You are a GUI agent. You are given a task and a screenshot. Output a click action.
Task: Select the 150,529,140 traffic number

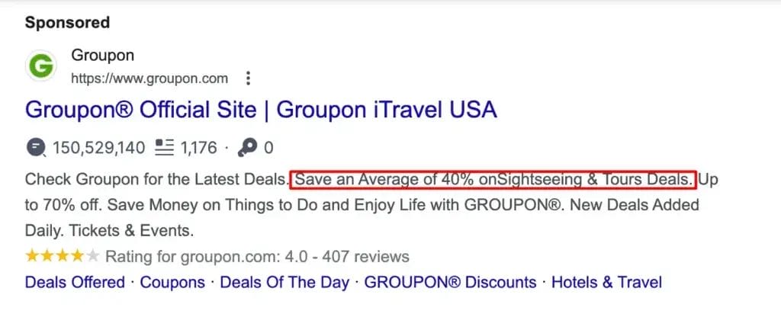(99, 148)
